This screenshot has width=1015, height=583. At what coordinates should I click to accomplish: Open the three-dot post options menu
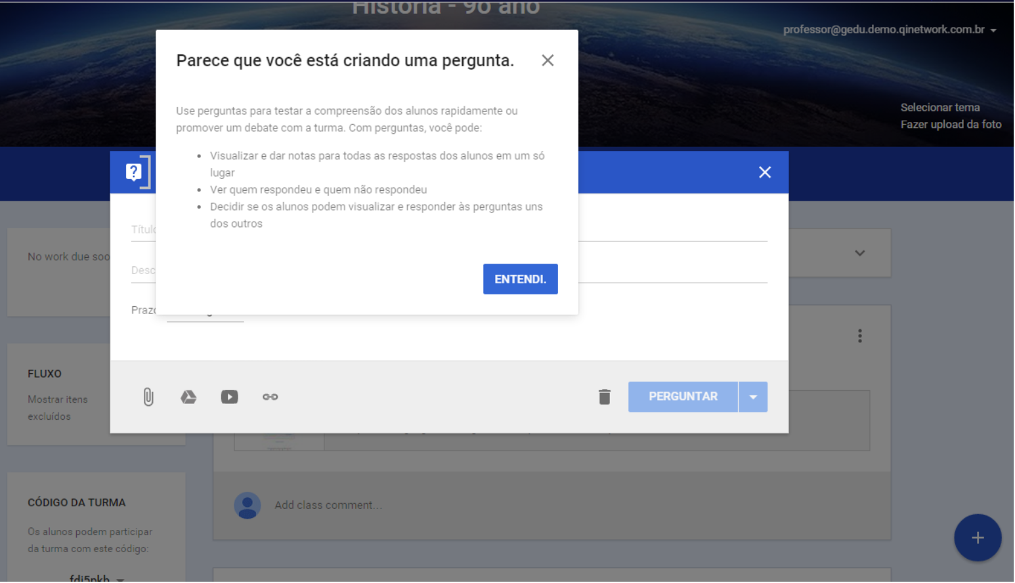(x=859, y=336)
